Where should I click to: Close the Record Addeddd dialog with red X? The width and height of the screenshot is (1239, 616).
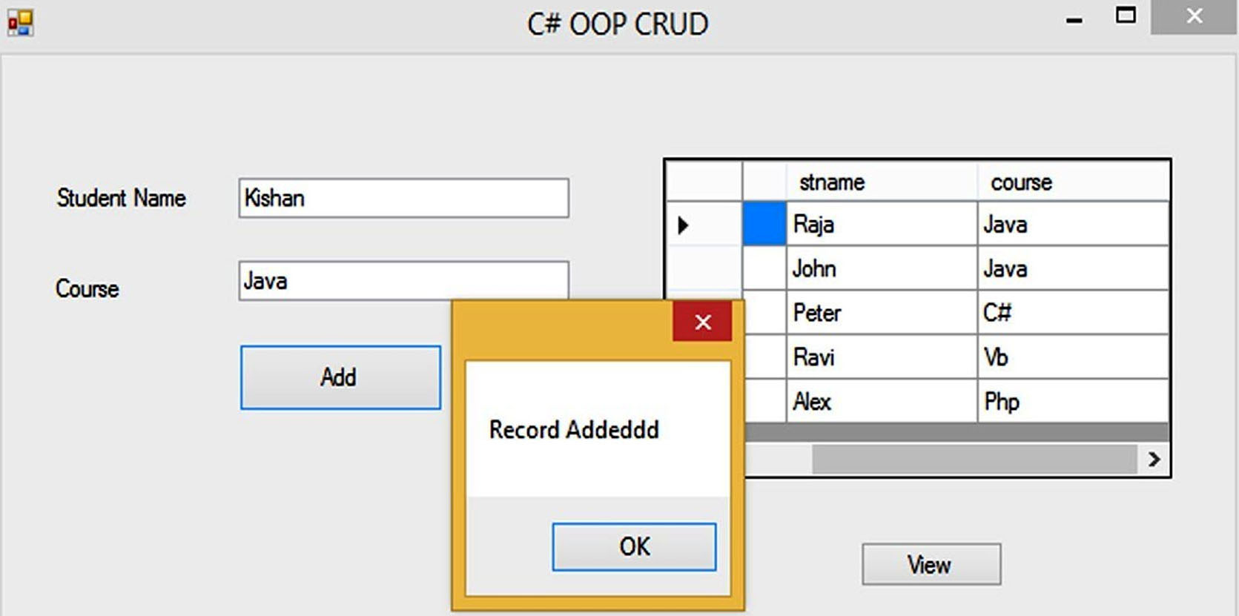click(702, 322)
